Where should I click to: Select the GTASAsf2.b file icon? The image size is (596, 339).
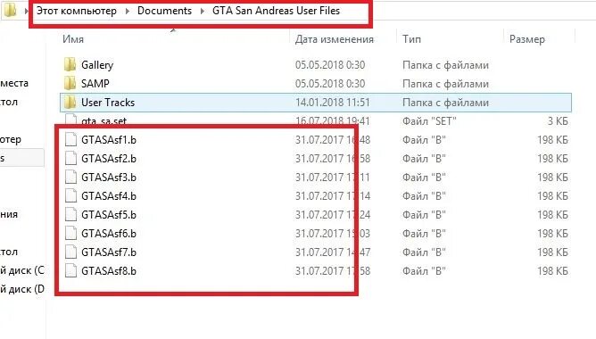pos(70,158)
